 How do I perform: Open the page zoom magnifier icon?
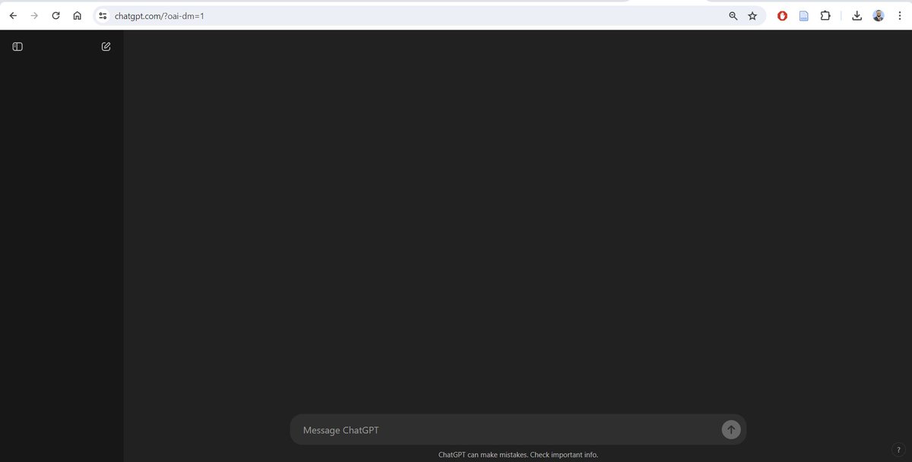(733, 15)
